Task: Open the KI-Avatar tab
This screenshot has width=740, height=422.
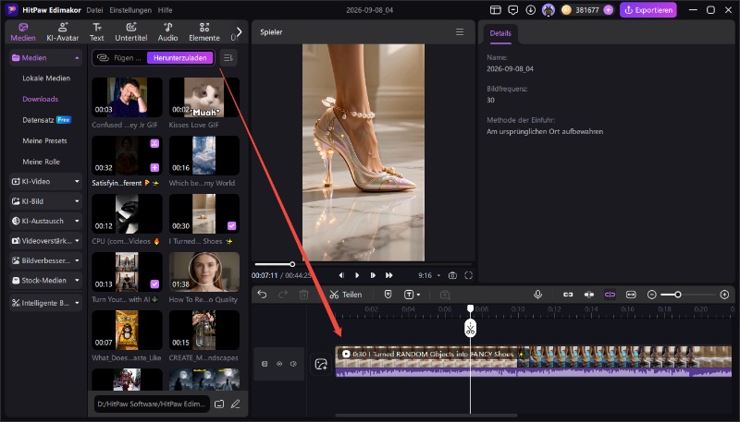Action: (x=62, y=32)
